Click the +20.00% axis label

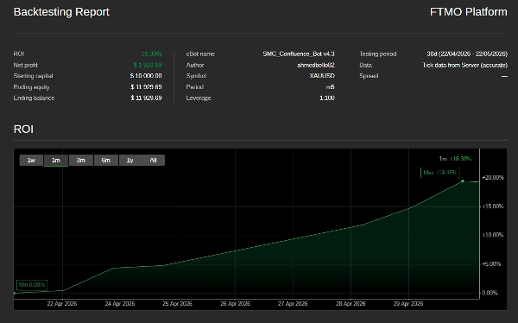click(x=493, y=178)
